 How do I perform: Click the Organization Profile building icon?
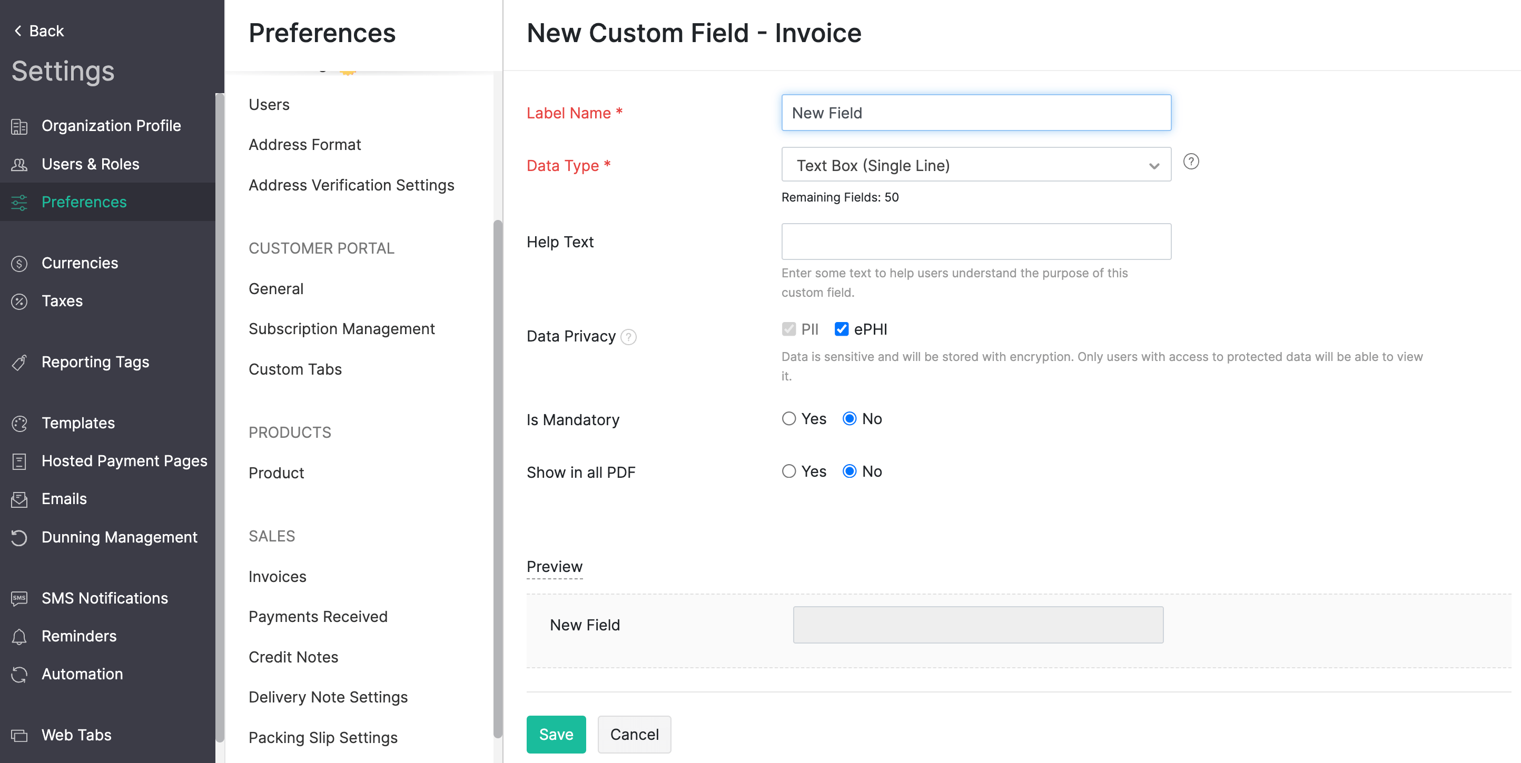pos(19,126)
